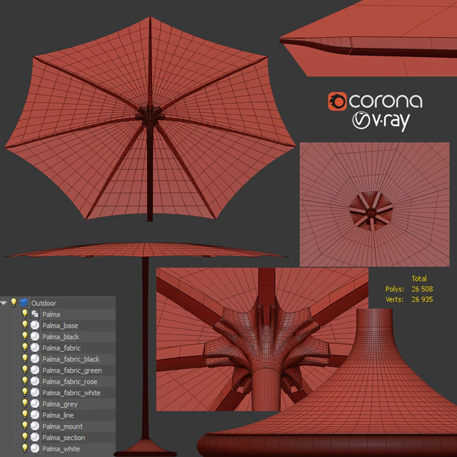The width and height of the screenshot is (457, 457).
Task: Toggle Palma_fabric_green lightbulb visibility
Action: (24, 371)
